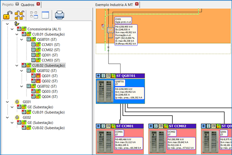Screen dimensions: 232x155
Task: Close the Quadros tab
Action: [x=38, y=4]
